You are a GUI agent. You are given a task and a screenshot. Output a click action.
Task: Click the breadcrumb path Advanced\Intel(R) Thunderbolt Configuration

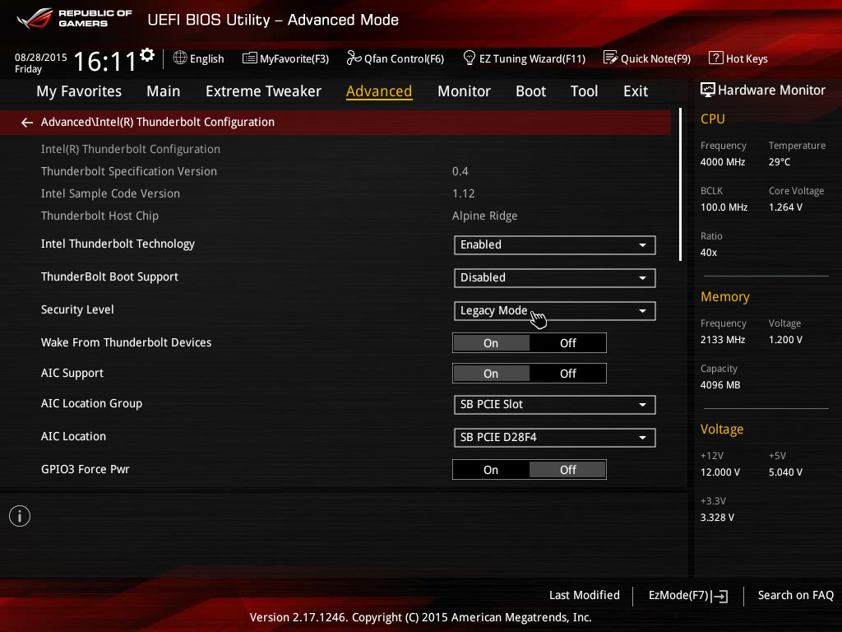(157, 122)
